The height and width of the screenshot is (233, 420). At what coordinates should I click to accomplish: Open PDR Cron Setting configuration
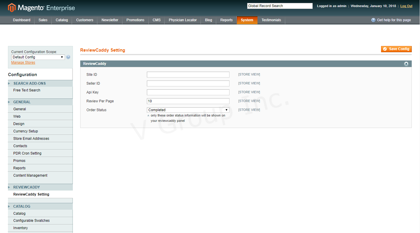tap(27, 153)
